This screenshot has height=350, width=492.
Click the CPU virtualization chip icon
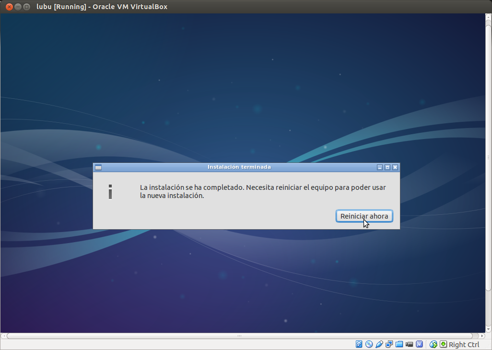click(x=419, y=344)
